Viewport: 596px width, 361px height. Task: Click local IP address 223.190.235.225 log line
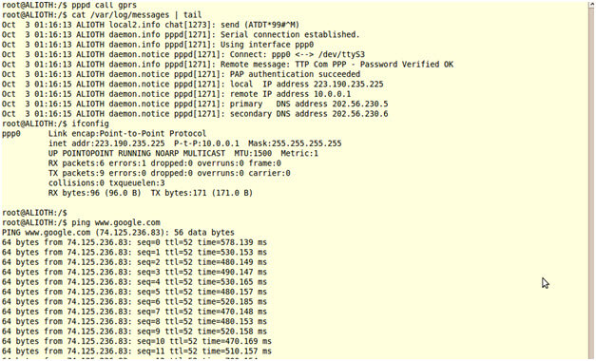pos(192,84)
